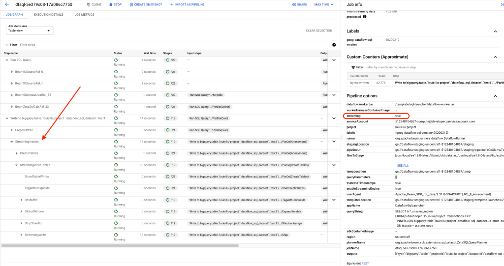Collapse the StreamingInserts tree node

(12, 142)
